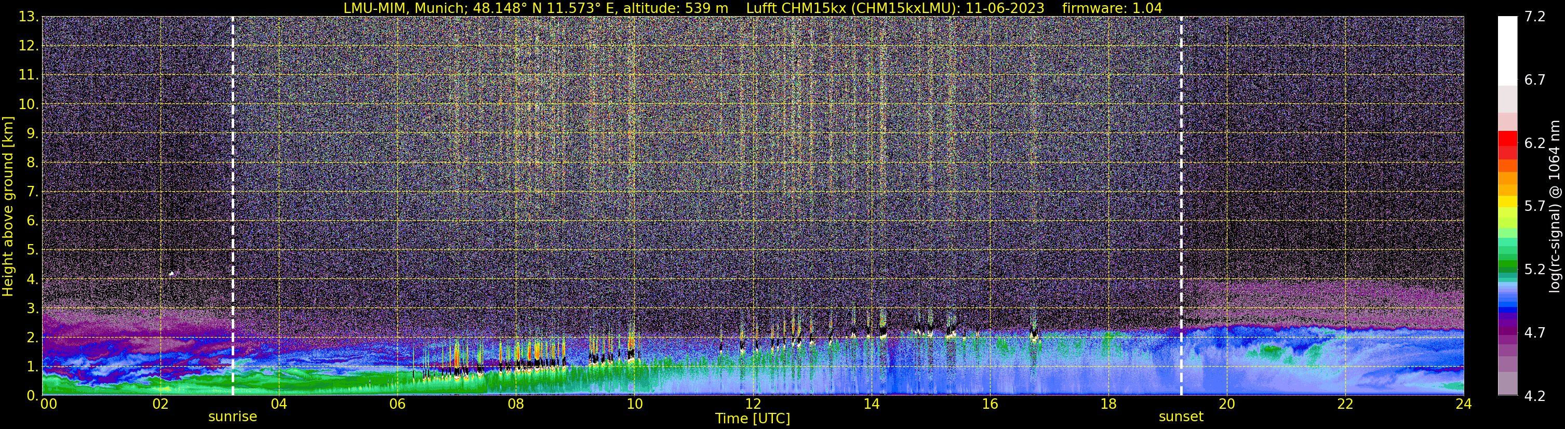The image size is (1565, 429).
Task: Click the '5.' height axis tick label
Action: click(32, 250)
